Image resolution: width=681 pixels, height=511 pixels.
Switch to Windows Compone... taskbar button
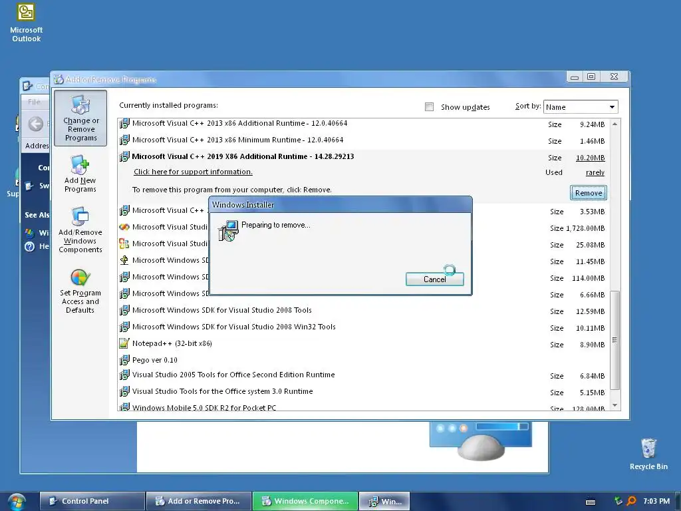pos(305,501)
